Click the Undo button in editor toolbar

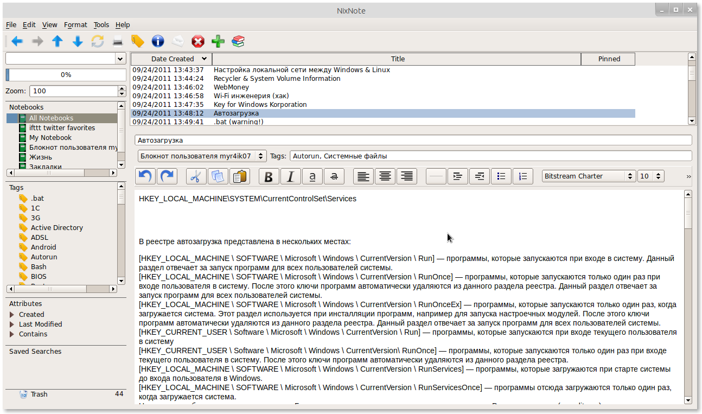146,176
